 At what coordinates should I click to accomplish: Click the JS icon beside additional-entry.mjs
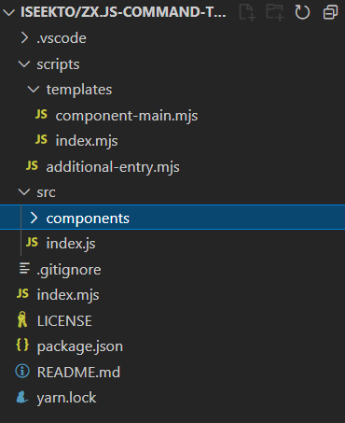32,165
